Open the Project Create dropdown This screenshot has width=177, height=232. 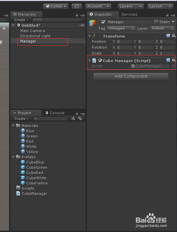click(x=22, y=119)
